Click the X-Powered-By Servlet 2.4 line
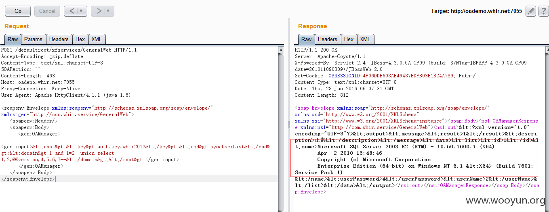The height and width of the screenshot is (212, 549). point(411,63)
